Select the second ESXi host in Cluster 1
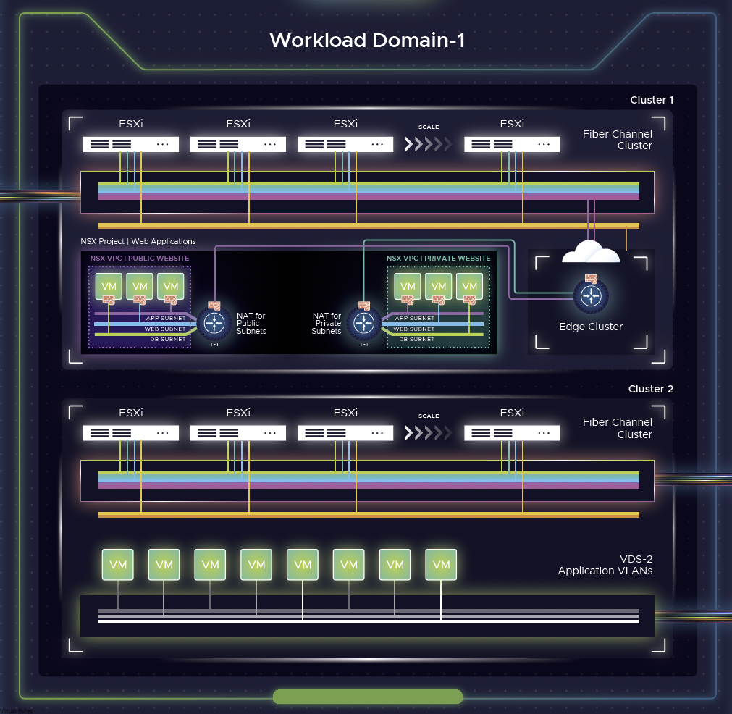Screen dimensions: 732x714 [238, 144]
